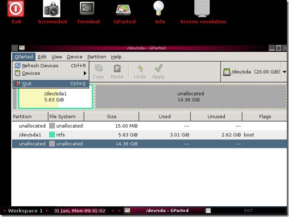The height and width of the screenshot is (217, 289).
Task: Click the Info lightbulb icon
Action: [159, 8]
